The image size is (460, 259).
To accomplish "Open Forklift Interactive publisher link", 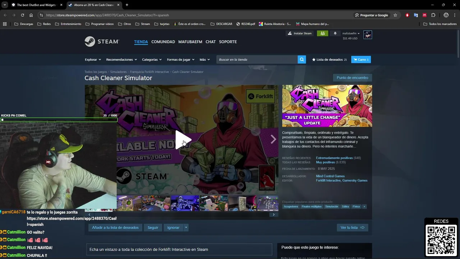I will [x=328, y=181].
